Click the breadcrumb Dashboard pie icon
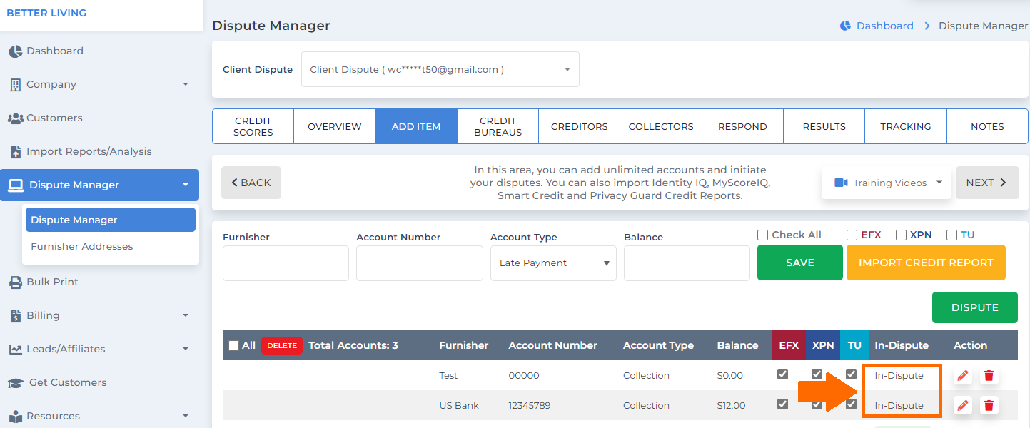This screenshot has width=1030, height=428. coord(846,26)
